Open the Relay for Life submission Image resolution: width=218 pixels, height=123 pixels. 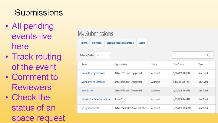pyautogui.click(x=88, y=91)
